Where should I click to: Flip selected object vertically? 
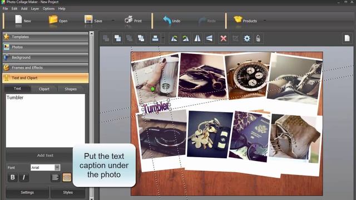pyautogui.click(x=209, y=38)
